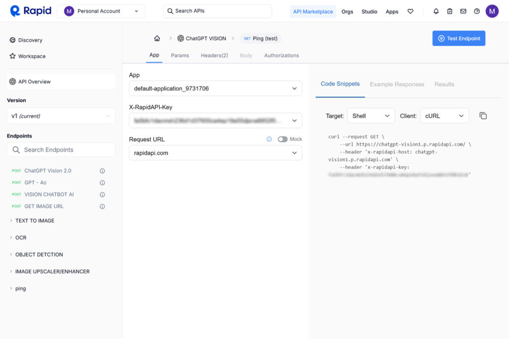
Task: Open the App default-application dropdown
Action: pyautogui.click(x=215, y=88)
